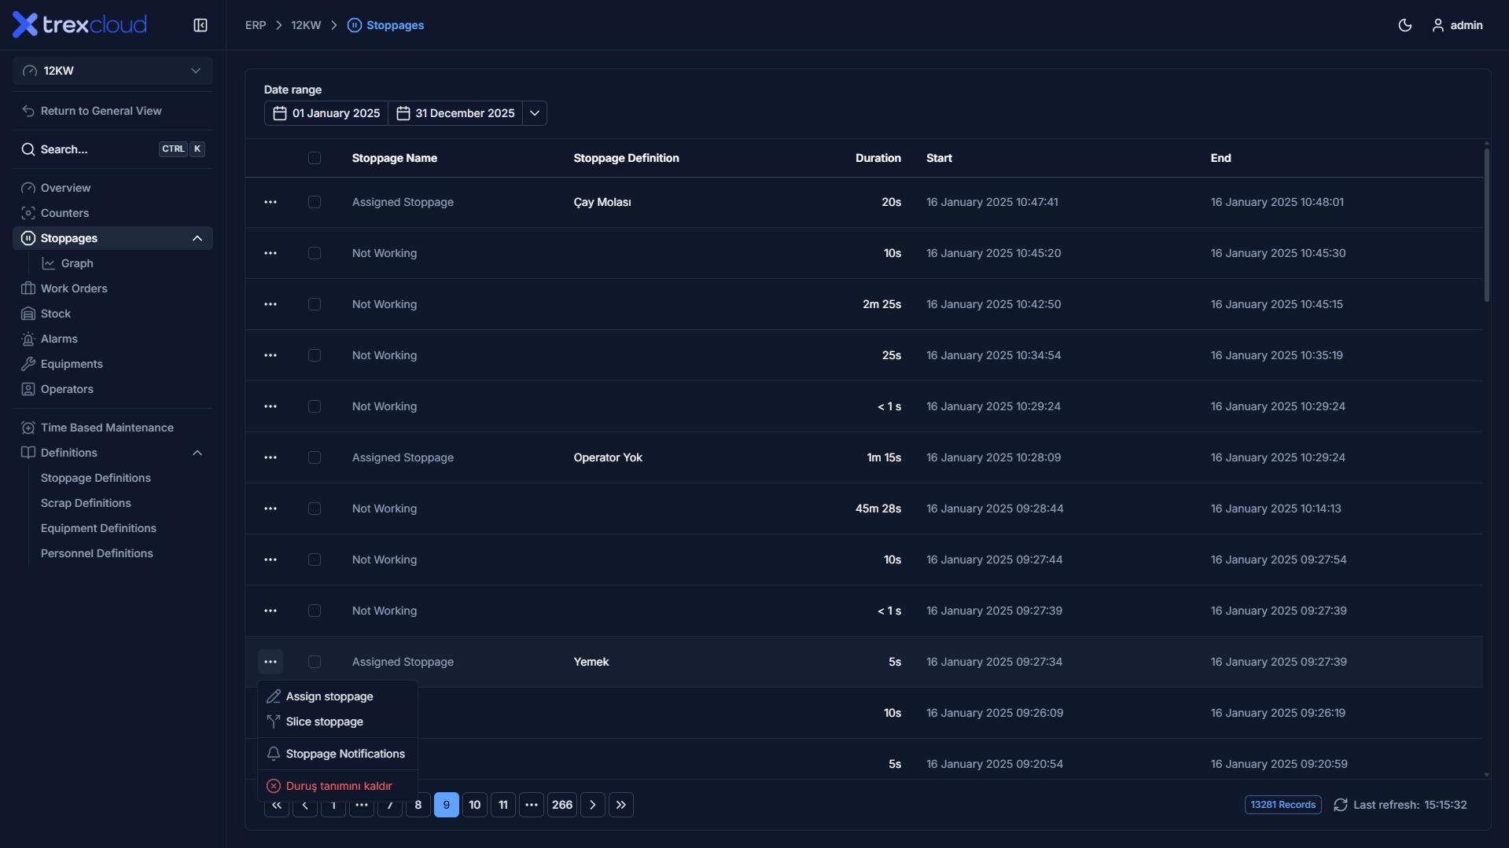
Task: Open Stoppage Notifications from context menu
Action: pyautogui.click(x=337, y=754)
